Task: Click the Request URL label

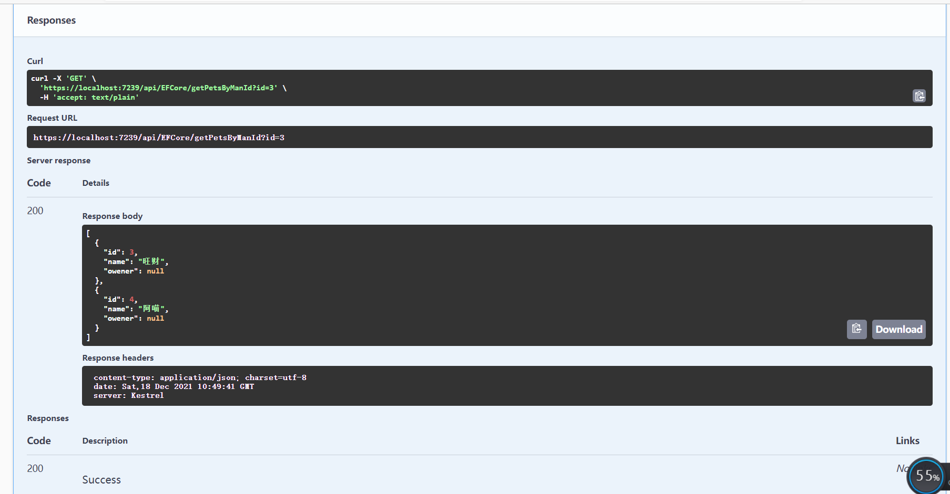Action: coord(52,118)
